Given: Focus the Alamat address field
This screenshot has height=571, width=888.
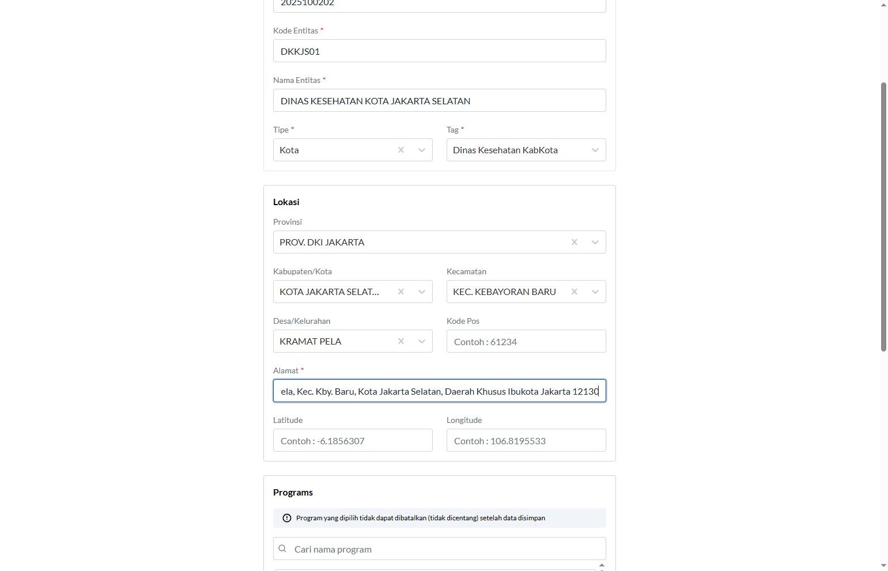Looking at the screenshot, I should [439, 391].
